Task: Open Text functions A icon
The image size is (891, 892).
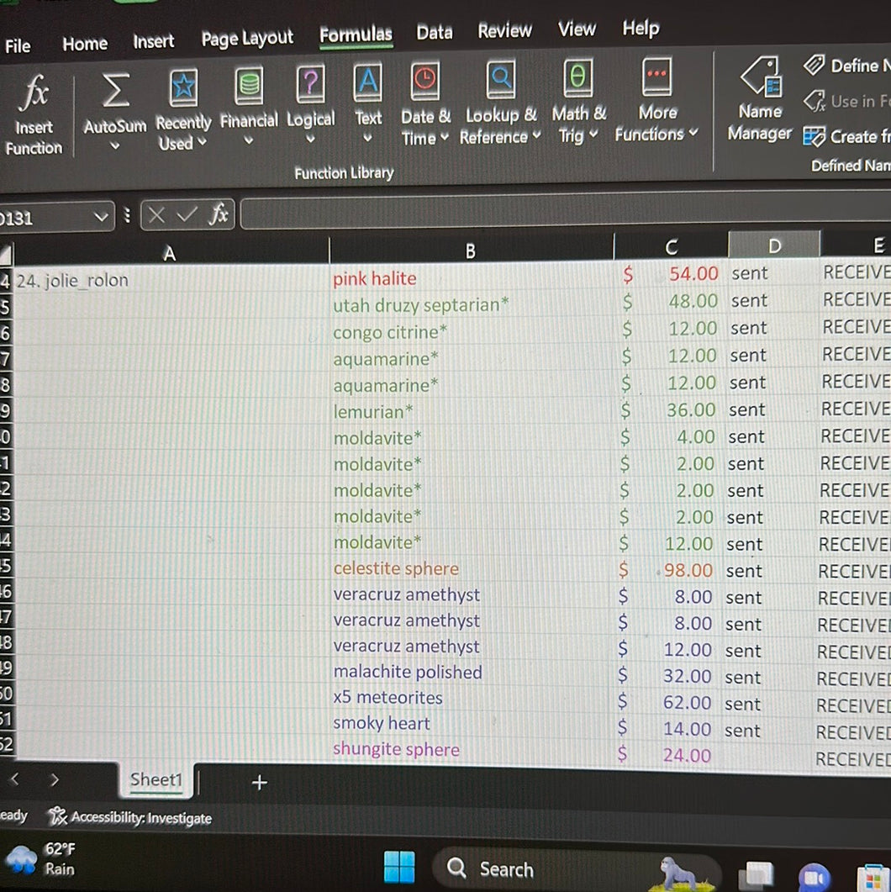Action: click(368, 82)
